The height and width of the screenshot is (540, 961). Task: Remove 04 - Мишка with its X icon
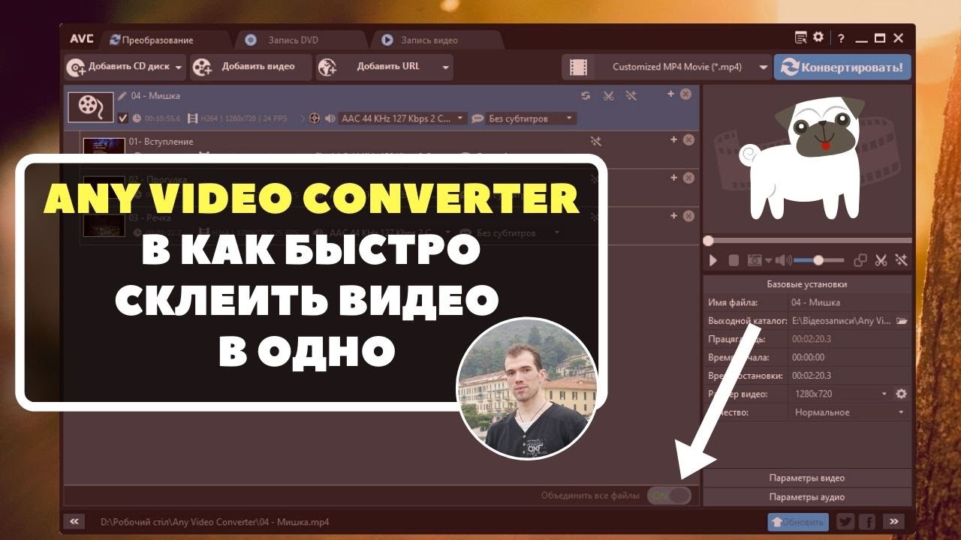[x=685, y=94]
